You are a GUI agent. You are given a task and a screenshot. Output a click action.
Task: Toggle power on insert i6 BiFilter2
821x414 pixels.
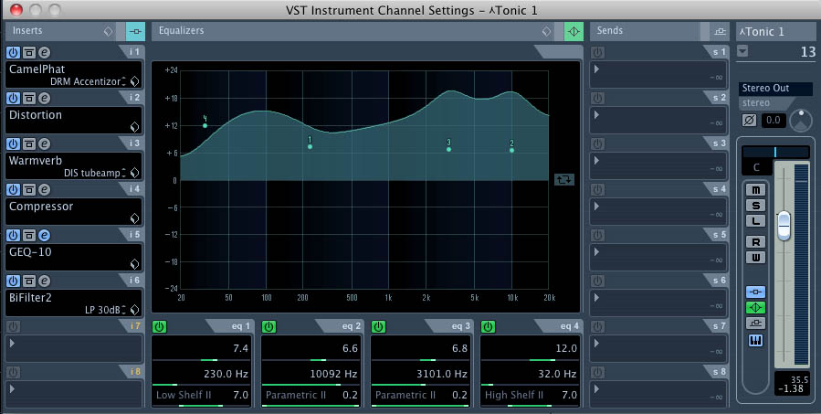(13, 281)
